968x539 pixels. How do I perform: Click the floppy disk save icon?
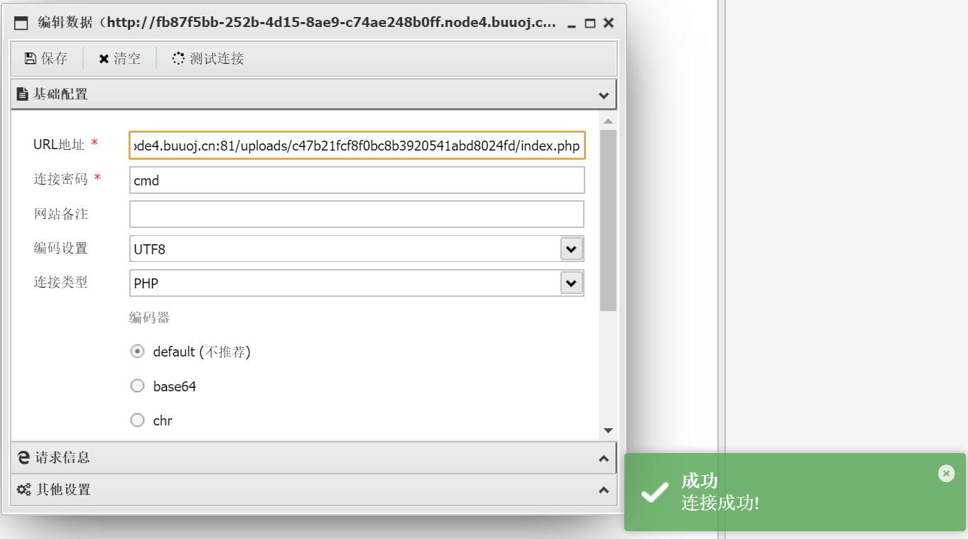31,58
